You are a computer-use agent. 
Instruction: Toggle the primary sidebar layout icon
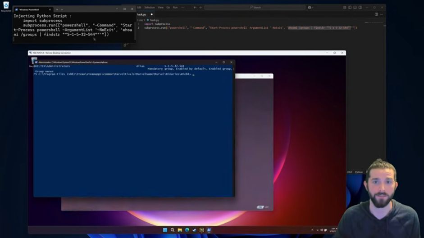pos(350,8)
